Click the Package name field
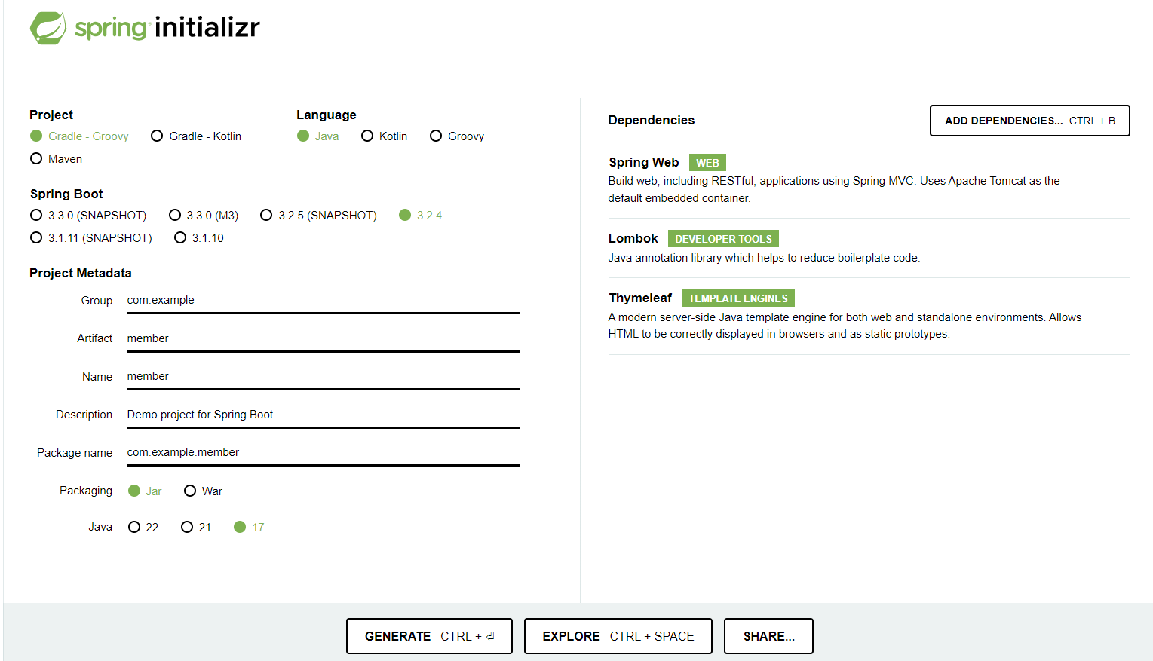This screenshot has width=1153, height=661. click(x=323, y=453)
